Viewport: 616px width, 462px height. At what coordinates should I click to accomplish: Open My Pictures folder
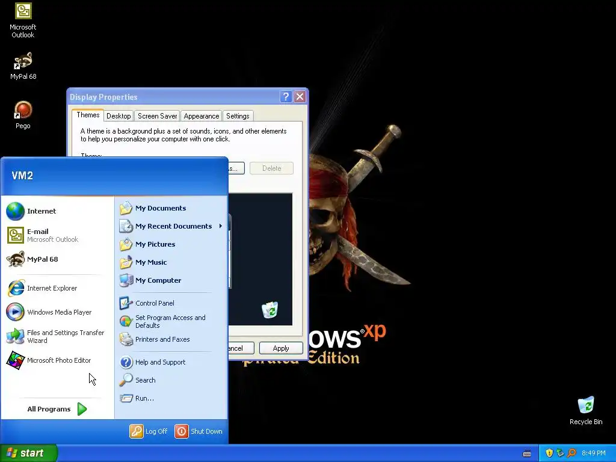coord(171,244)
